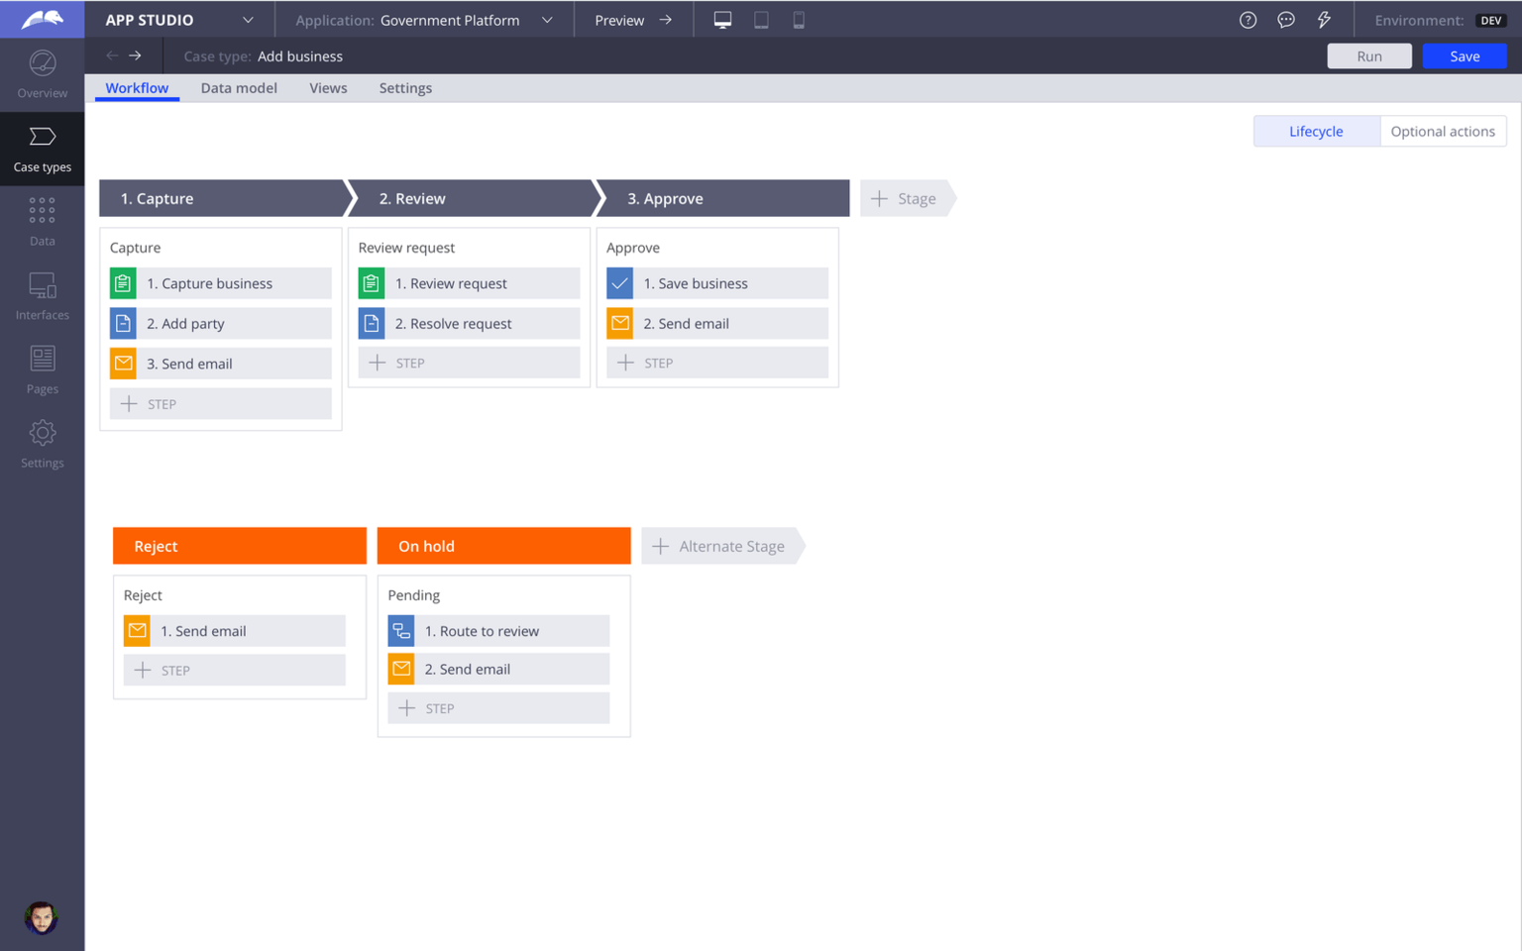Select mobile phone preview icon
The height and width of the screenshot is (951, 1522).
[799, 20]
